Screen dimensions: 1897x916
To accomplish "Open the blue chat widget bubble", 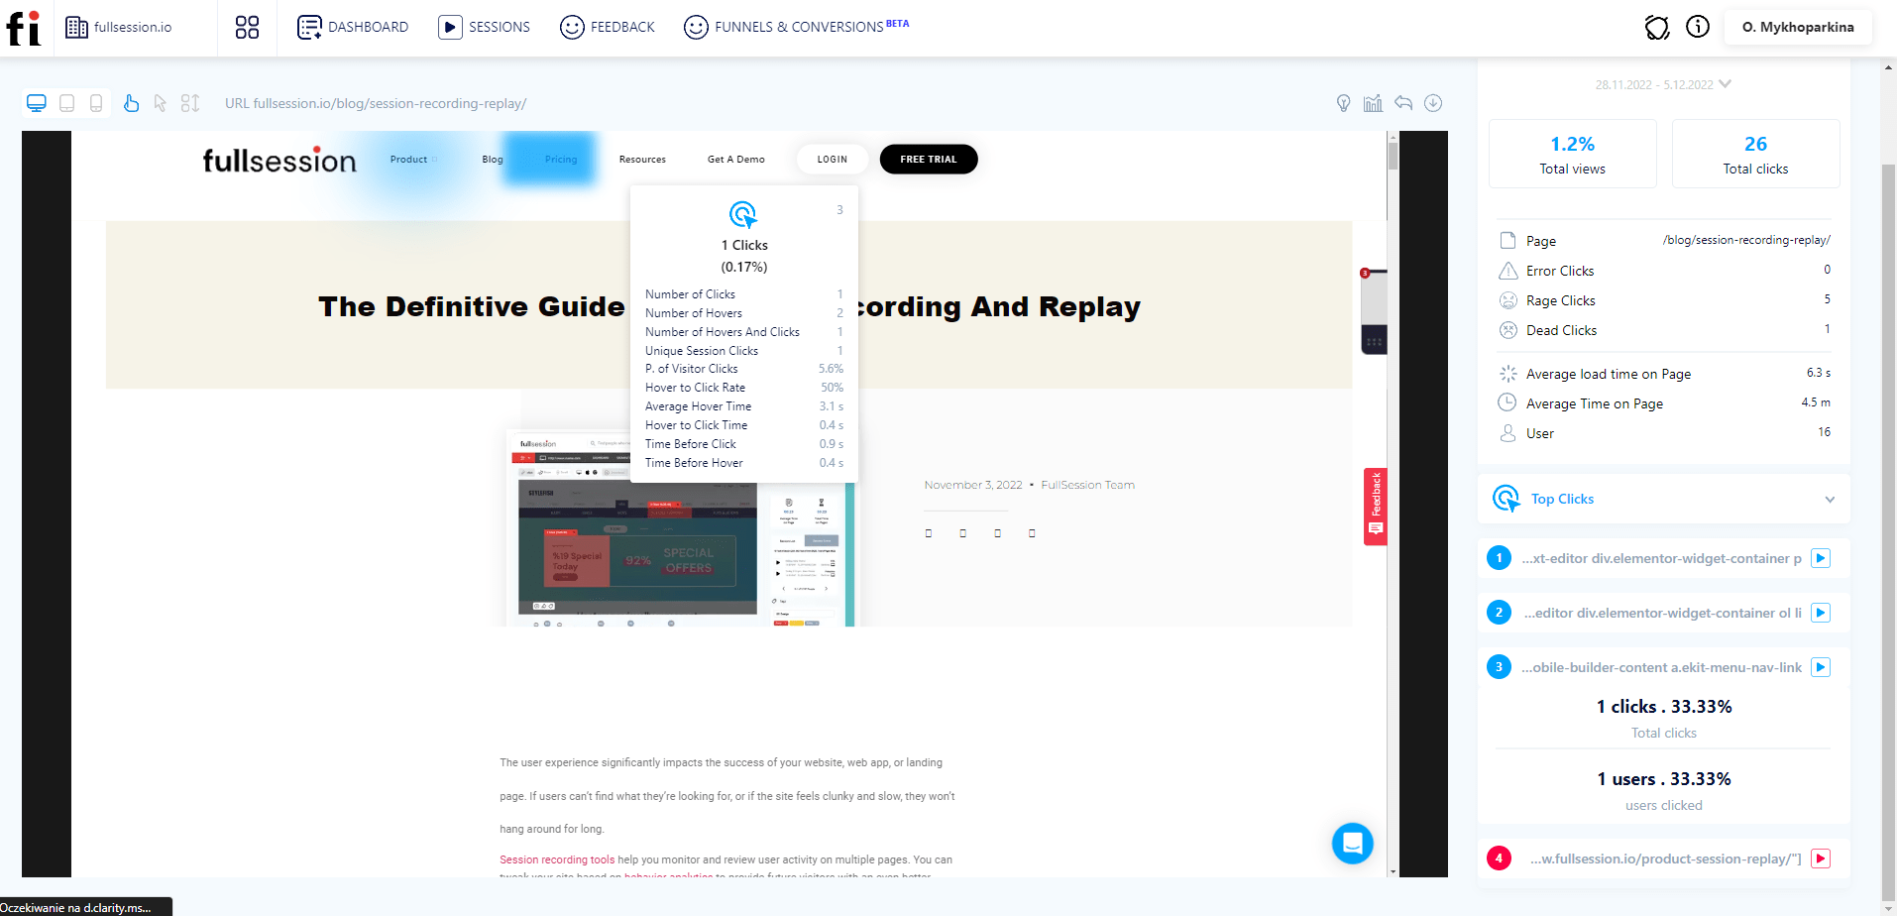I will pos(1353,844).
